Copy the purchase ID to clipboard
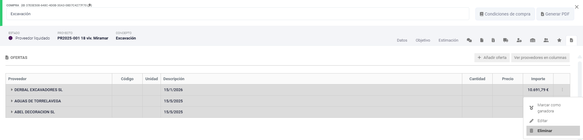583x140 pixels. pos(89,5)
